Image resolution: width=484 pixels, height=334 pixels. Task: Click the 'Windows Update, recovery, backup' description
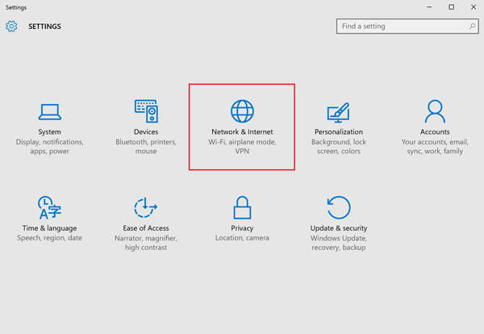tap(338, 243)
